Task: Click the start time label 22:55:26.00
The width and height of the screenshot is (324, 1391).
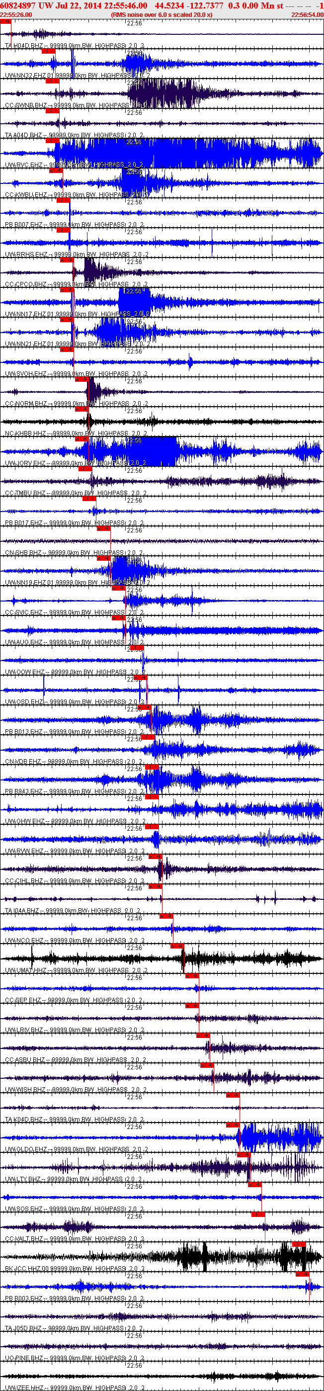Action: pos(16,15)
